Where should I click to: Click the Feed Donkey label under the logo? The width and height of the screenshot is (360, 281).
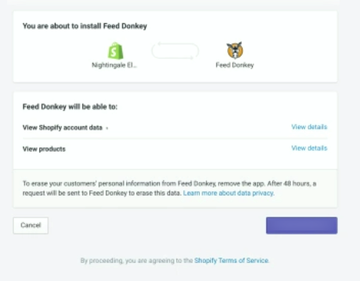(x=235, y=65)
